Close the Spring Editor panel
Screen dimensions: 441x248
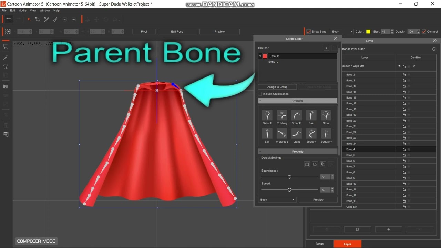pyautogui.click(x=336, y=39)
